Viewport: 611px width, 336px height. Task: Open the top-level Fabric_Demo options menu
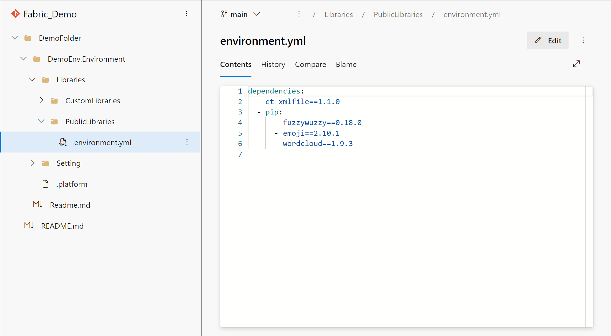(x=187, y=14)
